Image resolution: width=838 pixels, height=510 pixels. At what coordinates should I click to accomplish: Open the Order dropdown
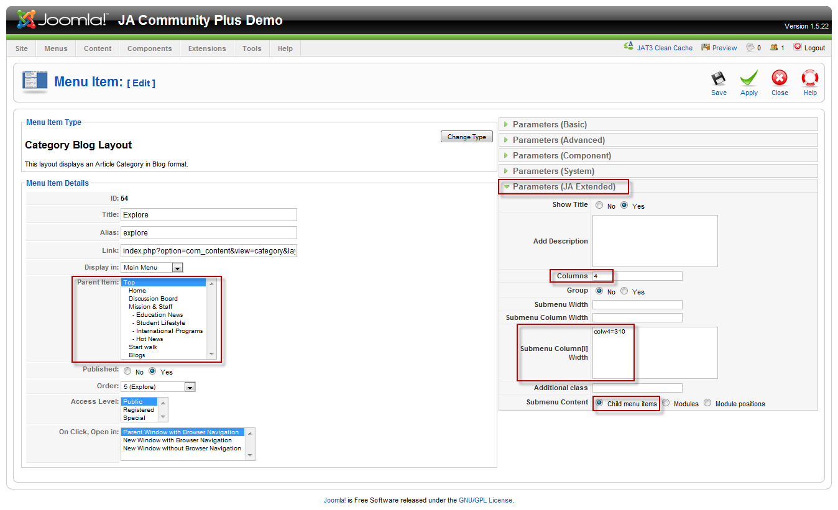pyautogui.click(x=190, y=387)
